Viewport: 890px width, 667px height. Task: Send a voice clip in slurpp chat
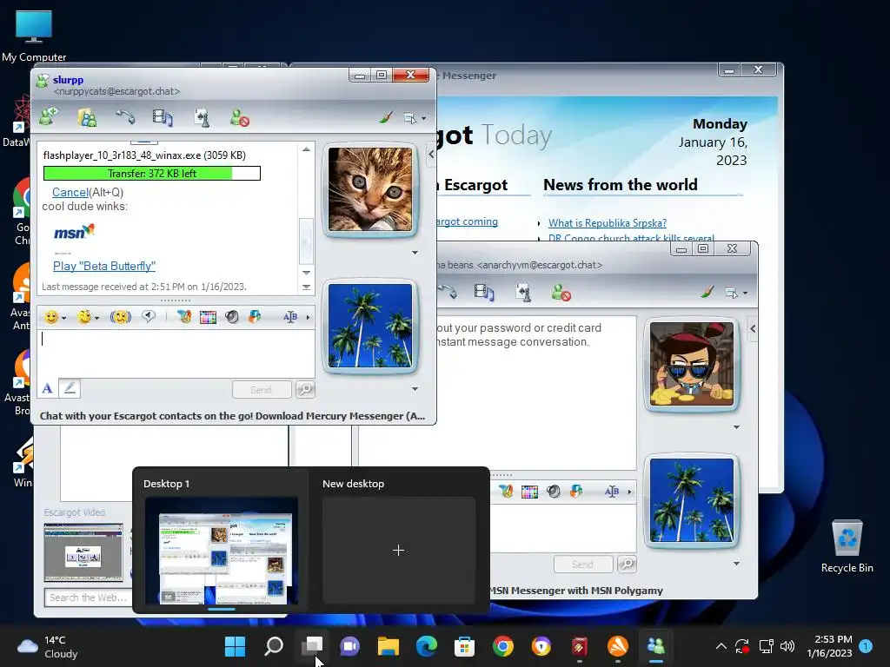point(149,316)
